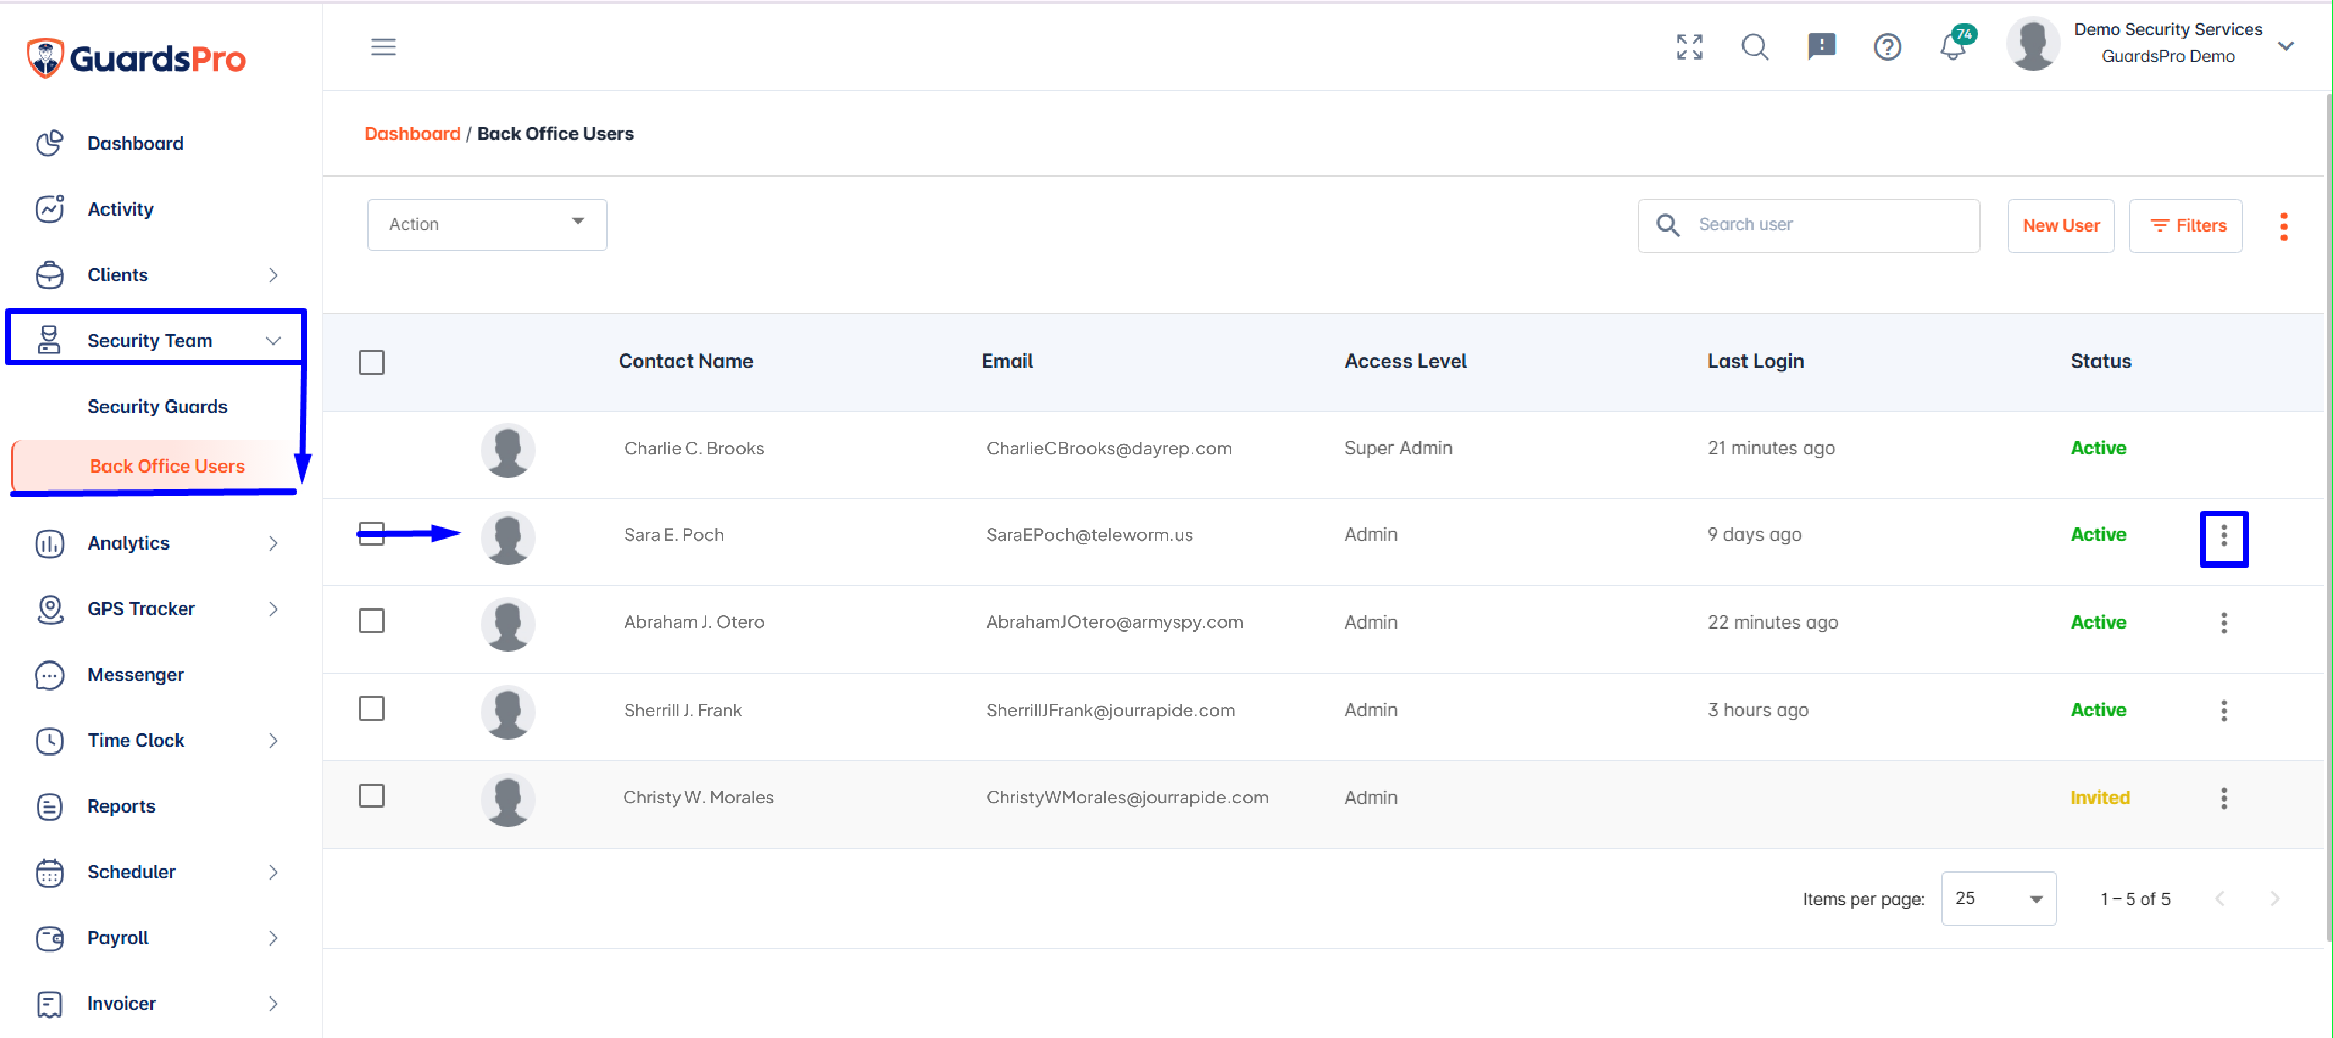The width and height of the screenshot is (2333, 1038).
Task: Click the Reports document icon
Action: coord(50,806)
